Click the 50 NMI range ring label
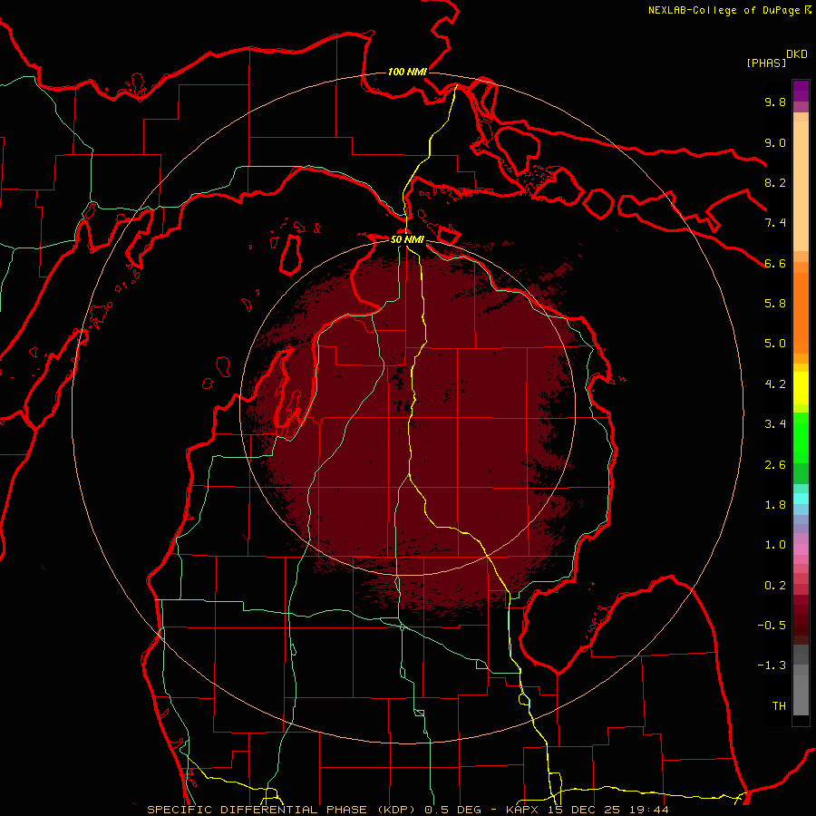 407,239
